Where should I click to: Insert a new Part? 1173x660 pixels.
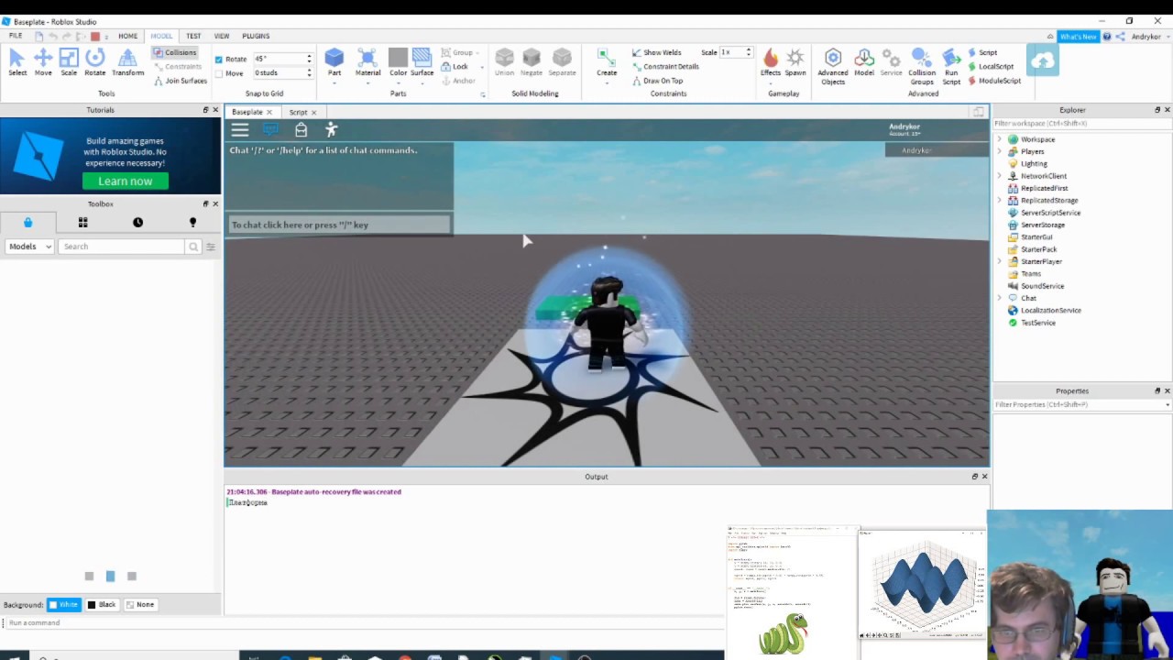click(x=334, y=62)
